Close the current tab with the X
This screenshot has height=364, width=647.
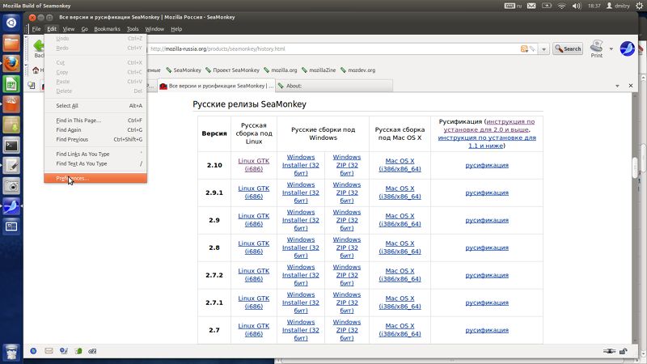pos(631,86)
